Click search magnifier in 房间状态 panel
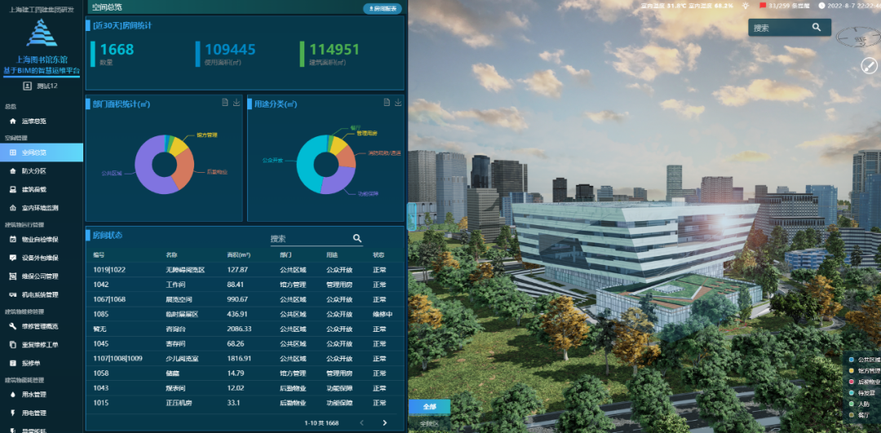The image size is (881, 433). point(357,238)
